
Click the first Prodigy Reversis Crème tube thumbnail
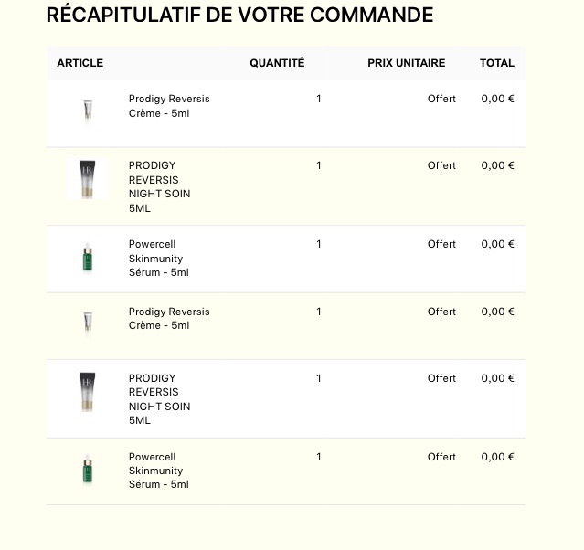click(88, 110)
